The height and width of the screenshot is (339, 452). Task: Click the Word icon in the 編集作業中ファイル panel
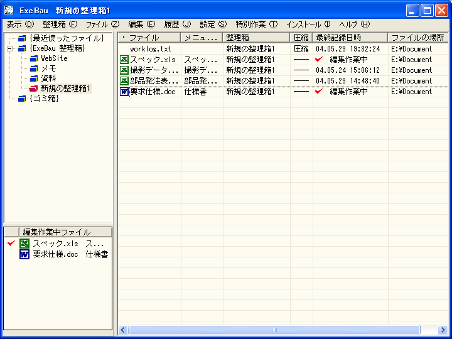click(24, 254)
